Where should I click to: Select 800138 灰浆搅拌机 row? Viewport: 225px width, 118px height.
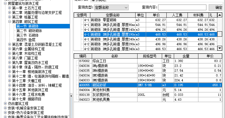point(150,95)
